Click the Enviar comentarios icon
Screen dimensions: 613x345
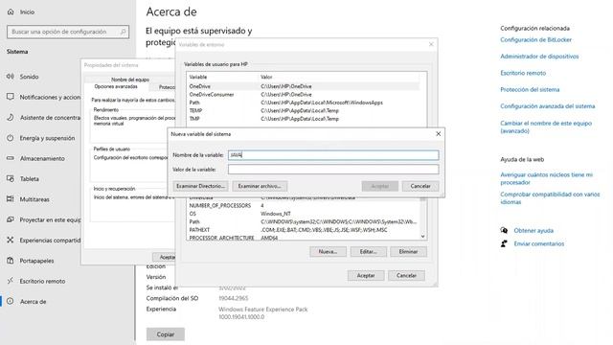pos(504,243)
